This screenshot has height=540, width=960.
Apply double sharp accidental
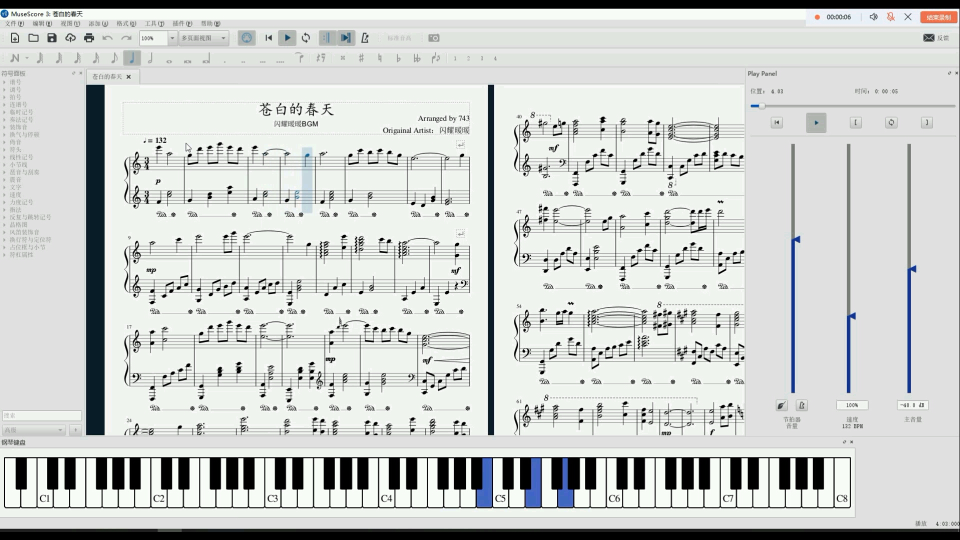pos(342,58)
